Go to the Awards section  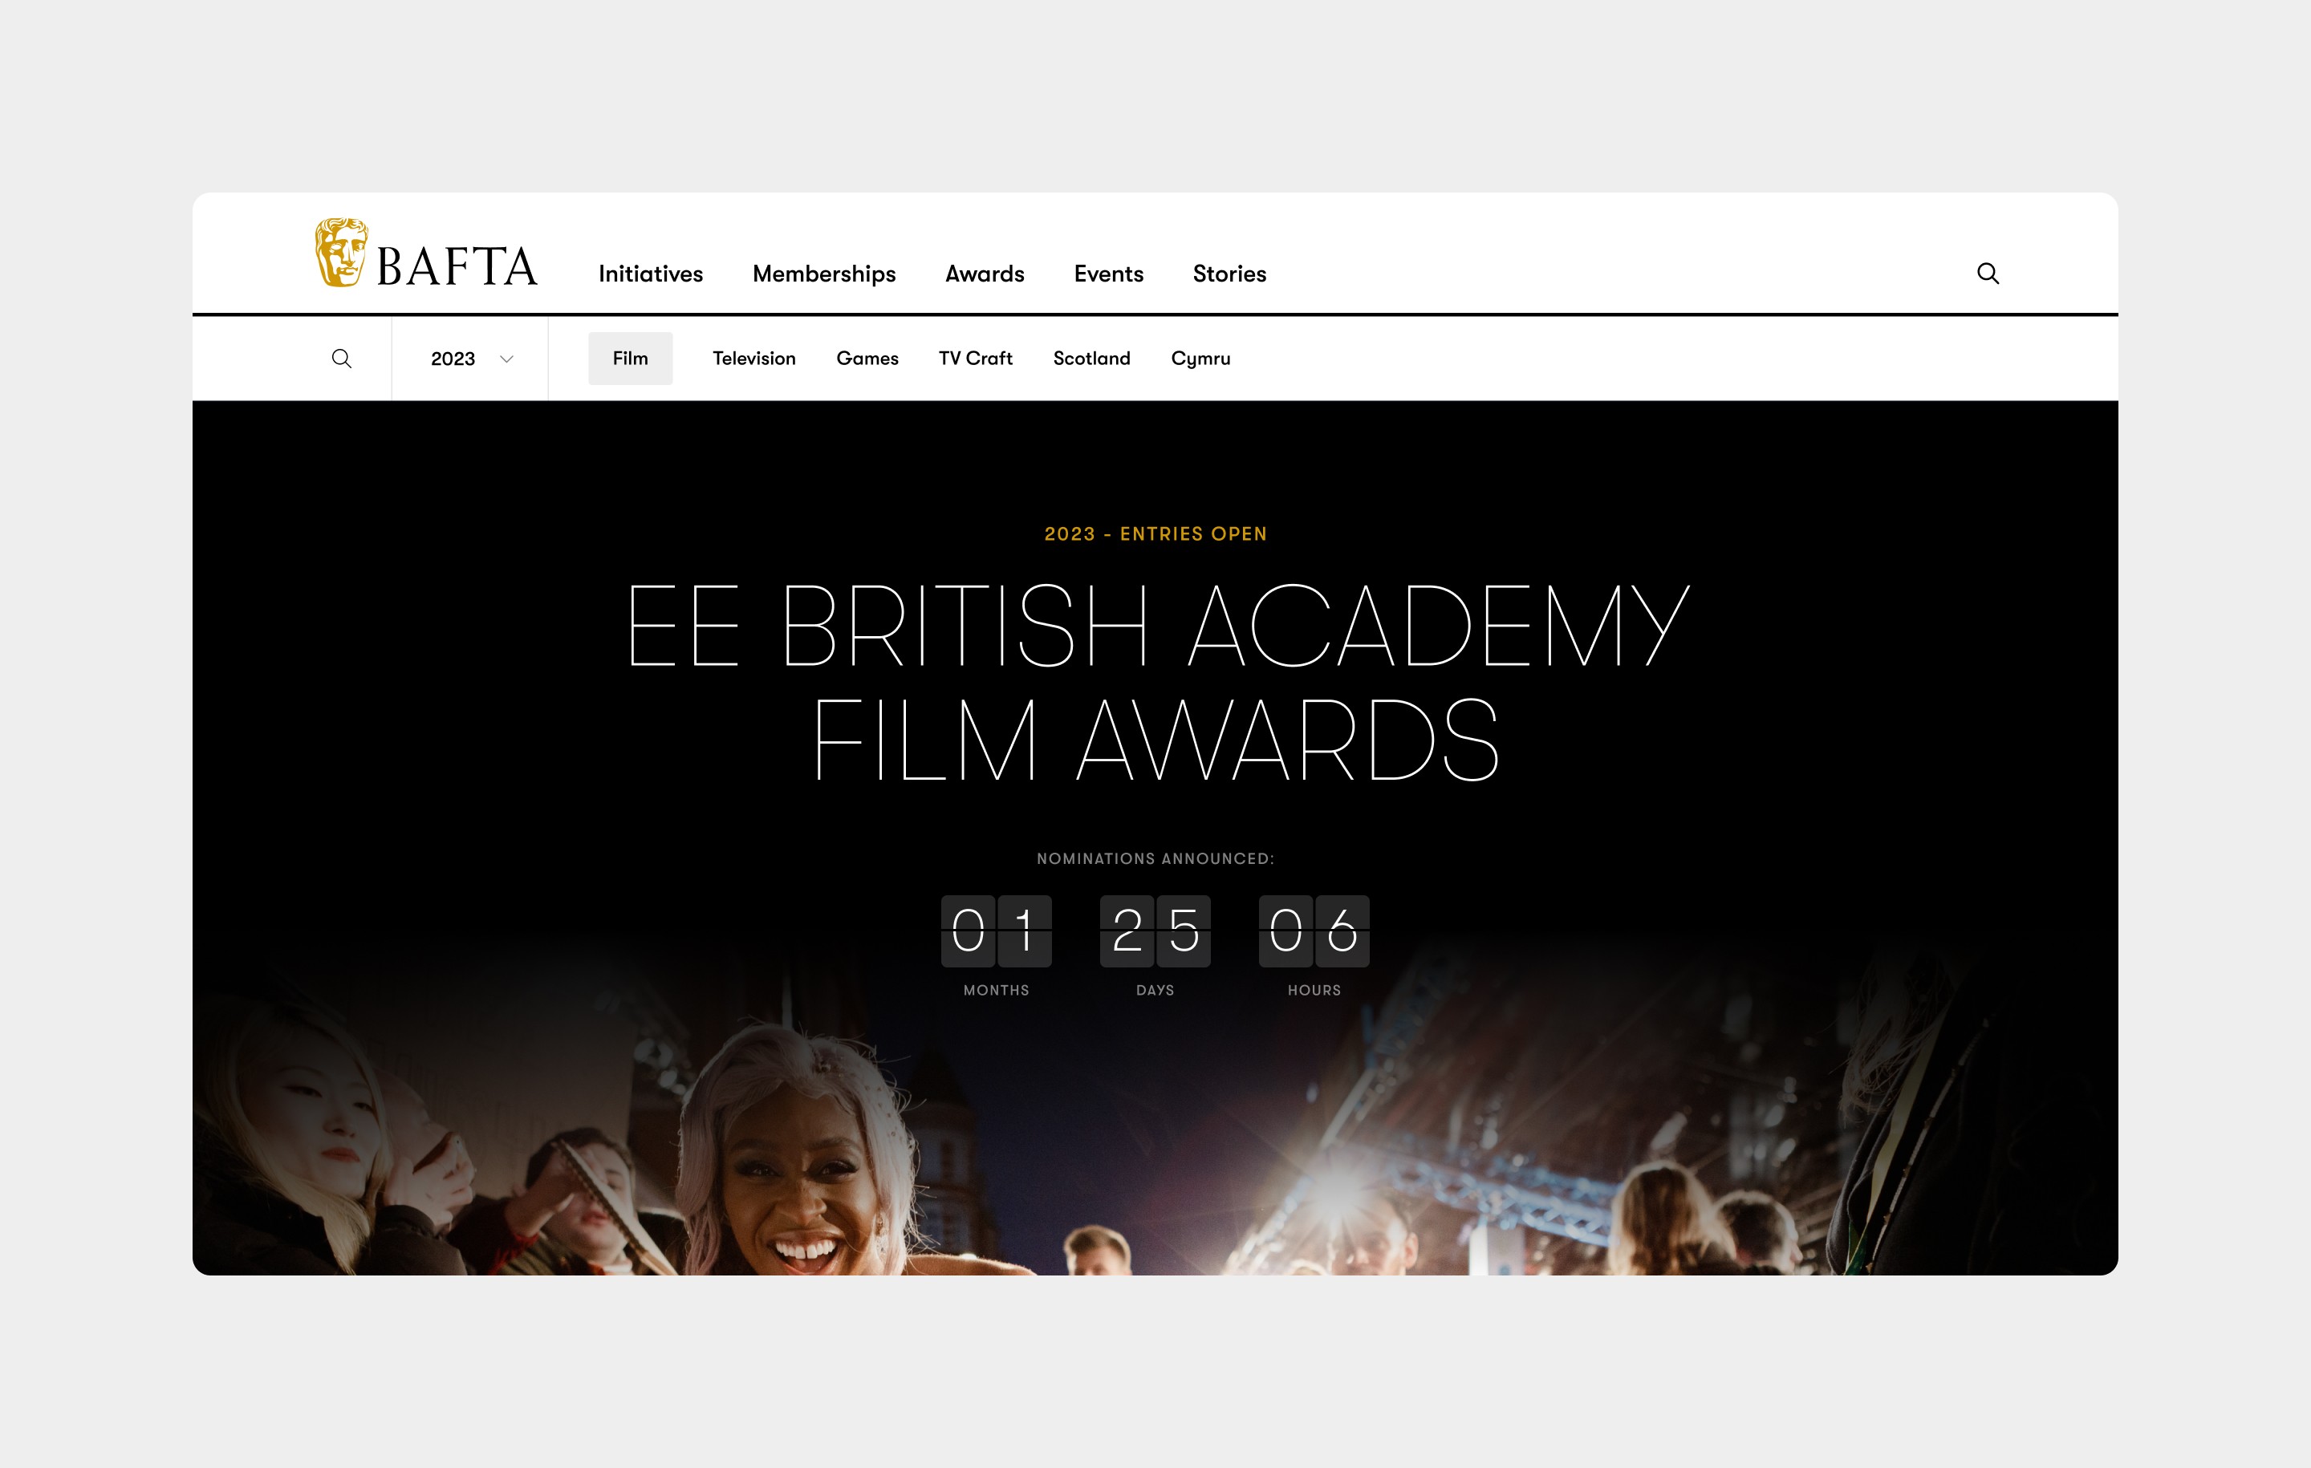point(985,274)
